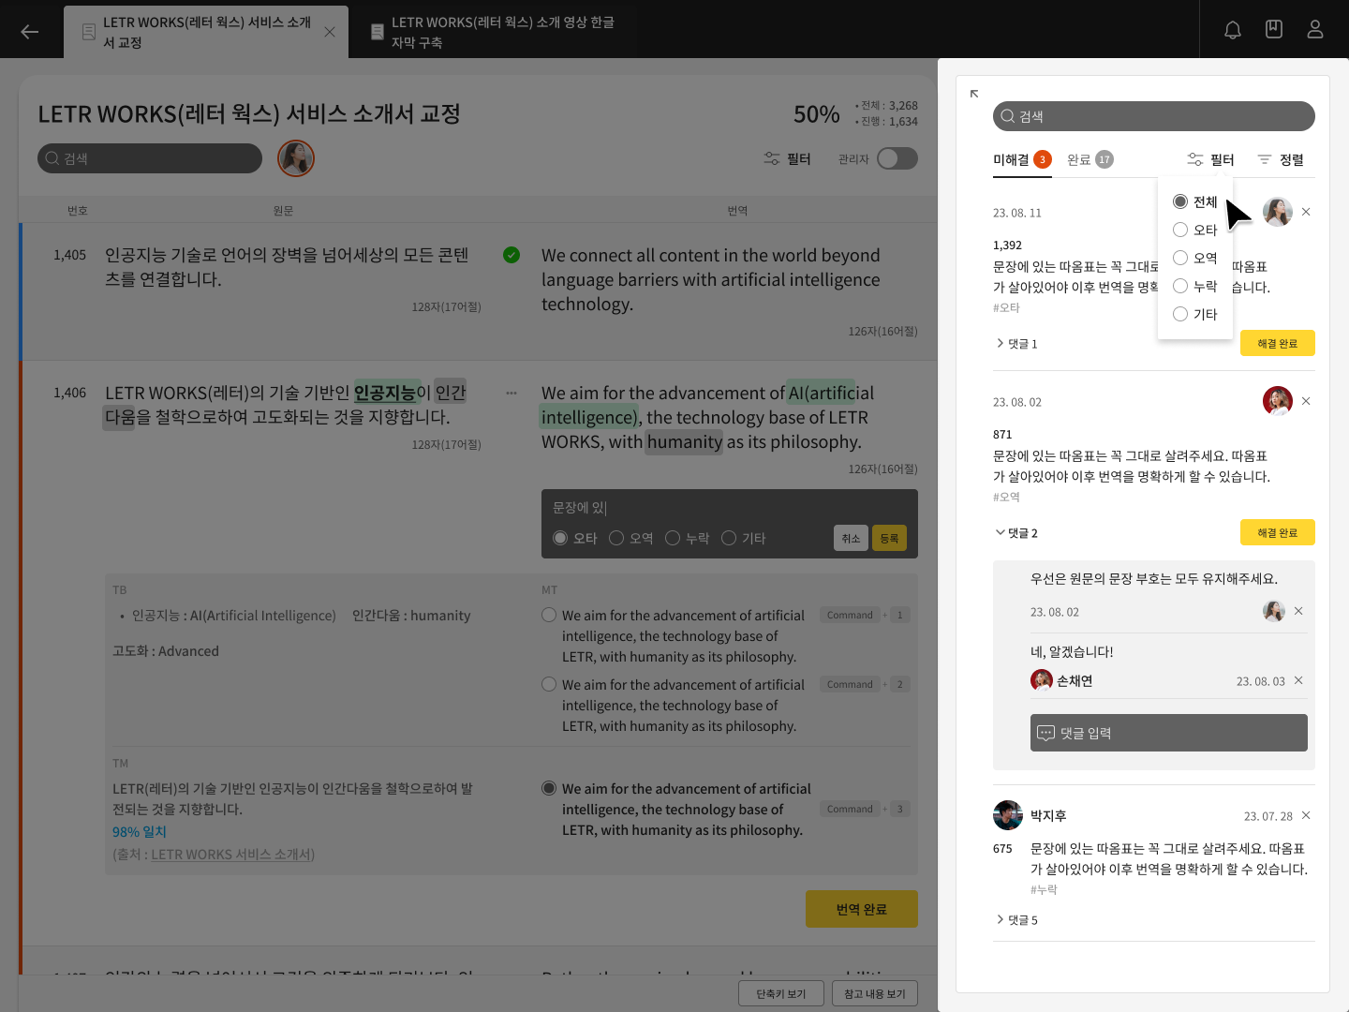Open the user profile icon

1315,30
